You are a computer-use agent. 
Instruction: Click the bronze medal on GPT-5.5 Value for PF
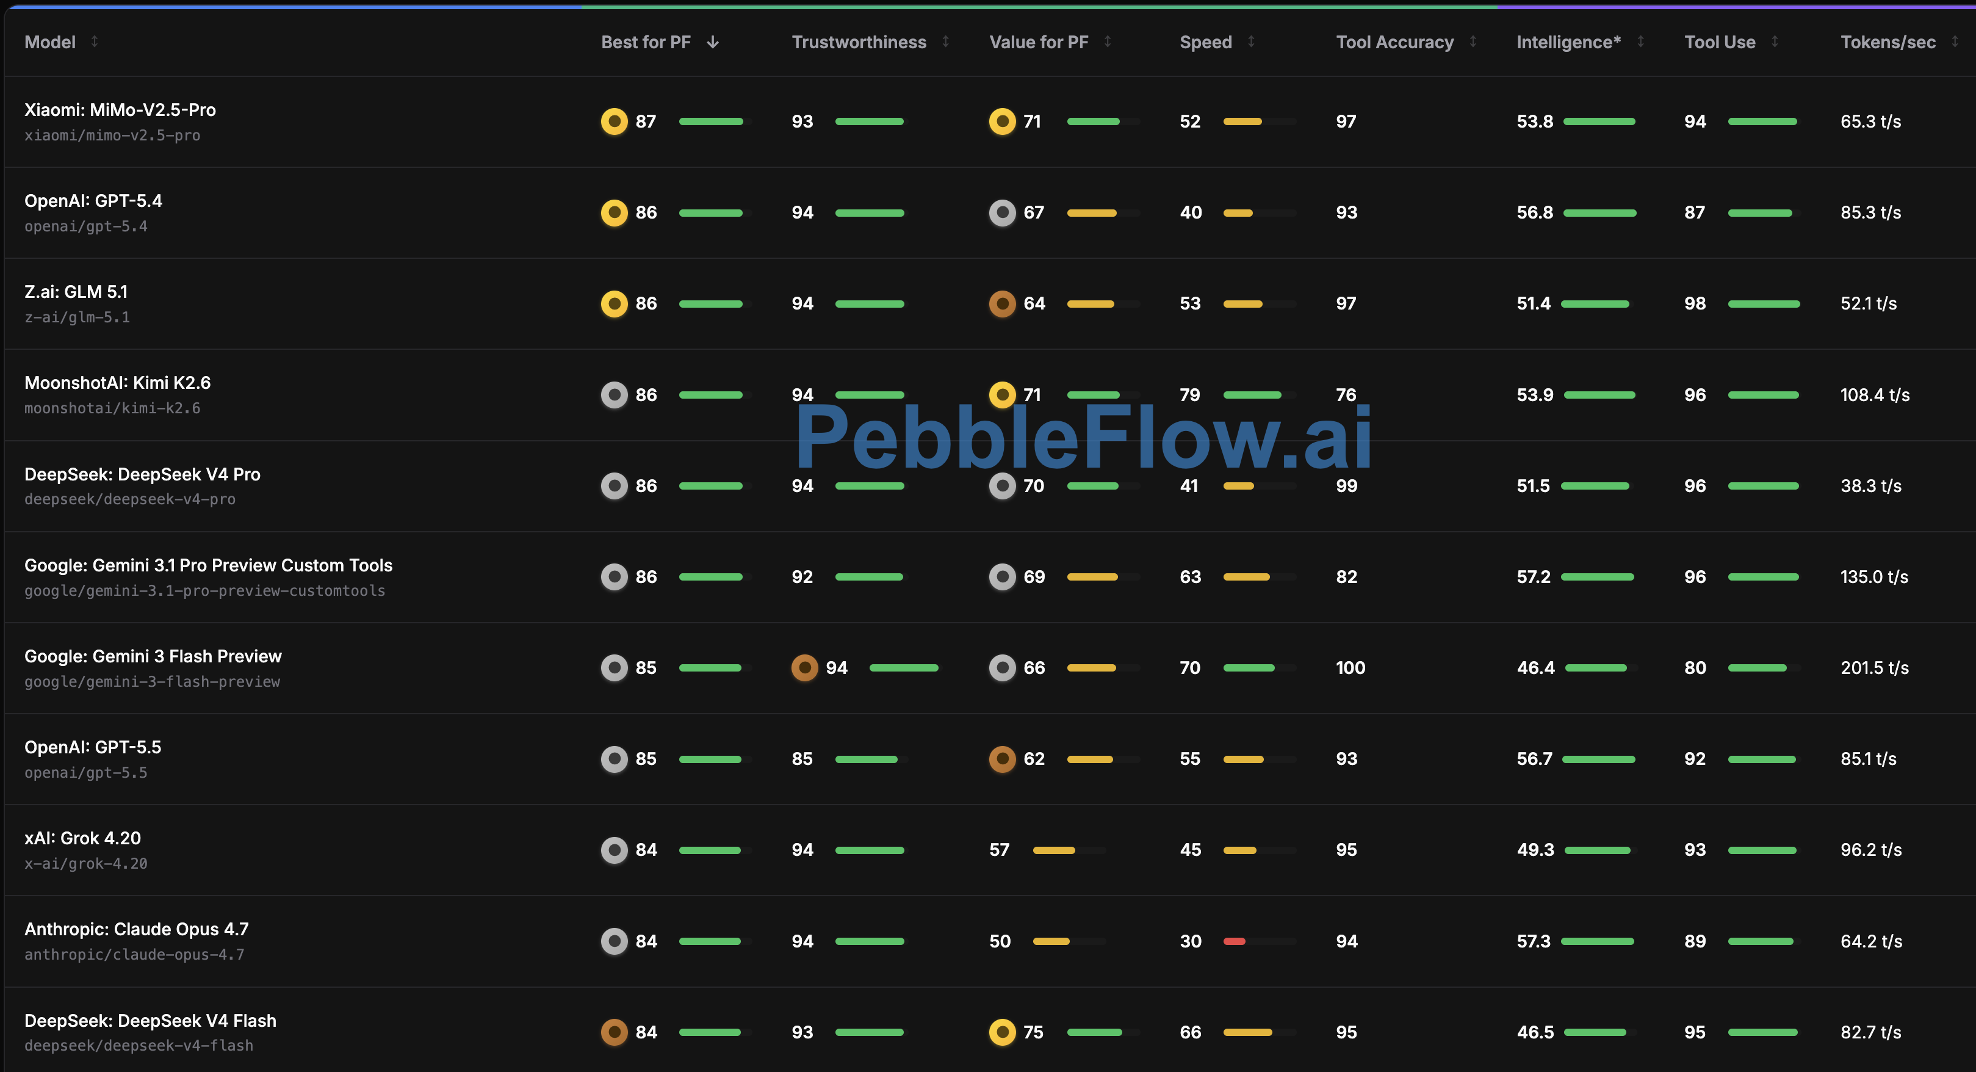click(x=1002, y=759)
